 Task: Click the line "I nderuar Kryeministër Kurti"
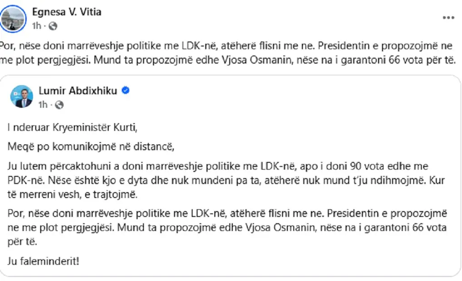72,127
